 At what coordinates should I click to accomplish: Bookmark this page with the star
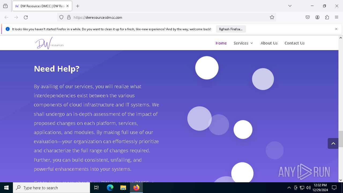pyautogui.click(x=272, y=17)
